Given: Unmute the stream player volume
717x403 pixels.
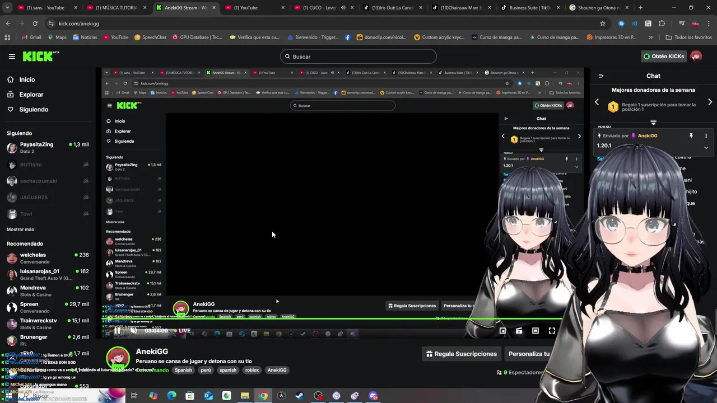Looking at the screenshot, I should coord(133,331).
